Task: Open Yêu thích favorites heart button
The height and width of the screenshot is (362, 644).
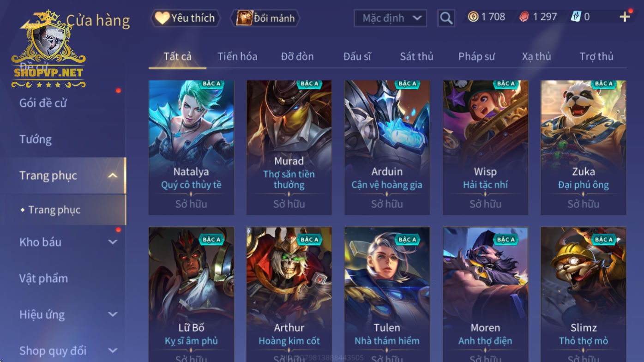Action: point(185,18)
